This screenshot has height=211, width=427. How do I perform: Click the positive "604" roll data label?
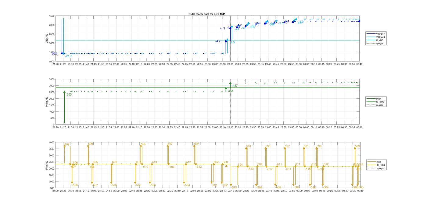(240, 165)
